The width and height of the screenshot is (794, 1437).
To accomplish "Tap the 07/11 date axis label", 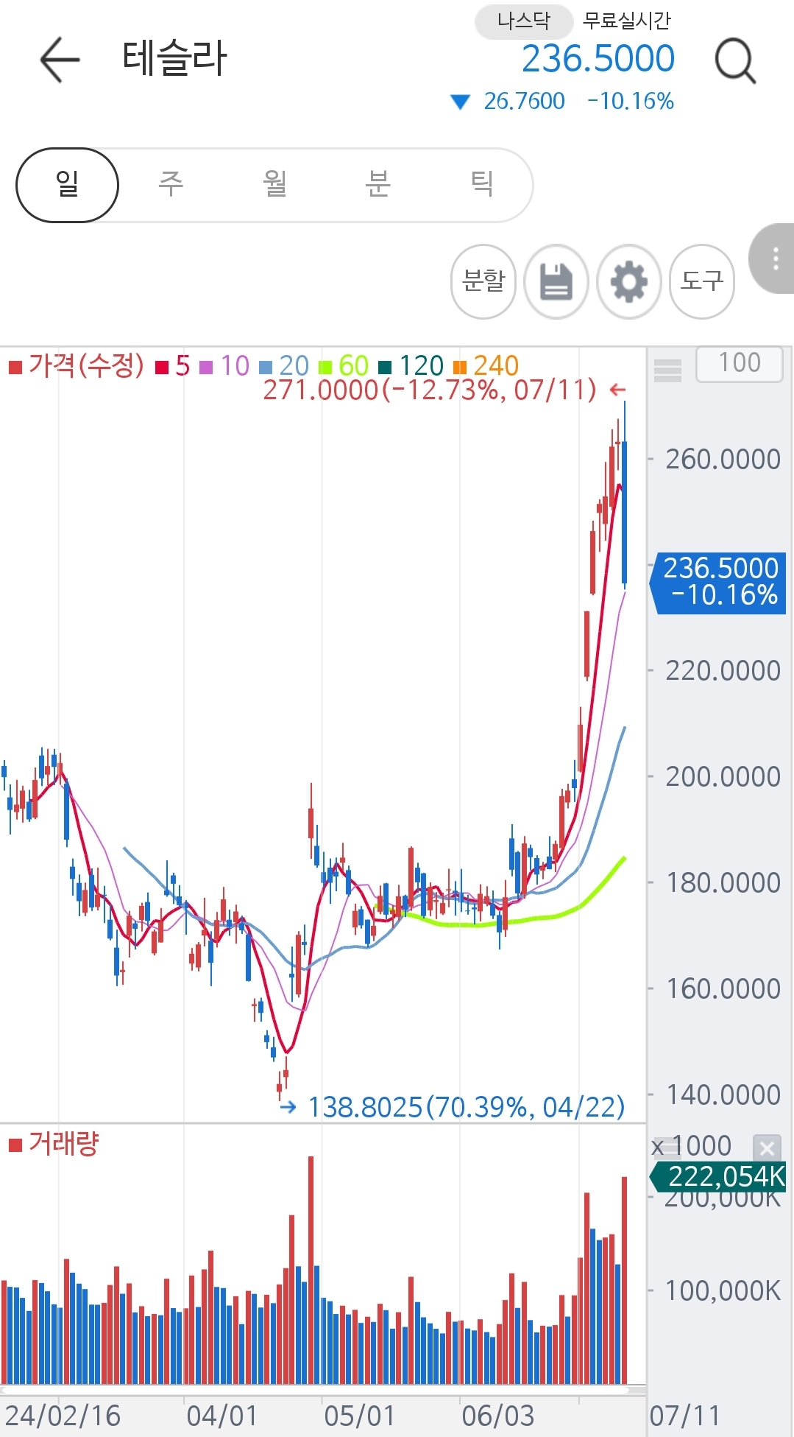I will [x=684, y=1416].
